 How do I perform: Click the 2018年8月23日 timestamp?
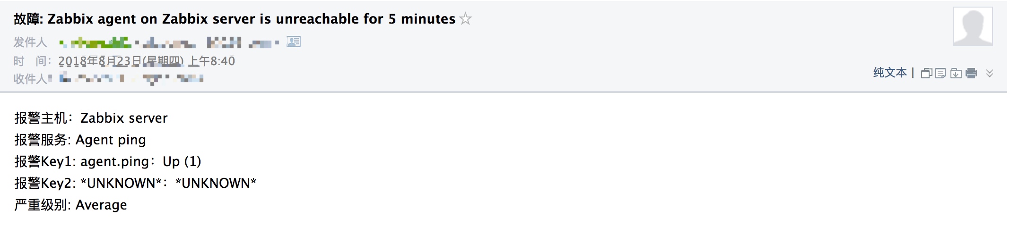point(147,61)
